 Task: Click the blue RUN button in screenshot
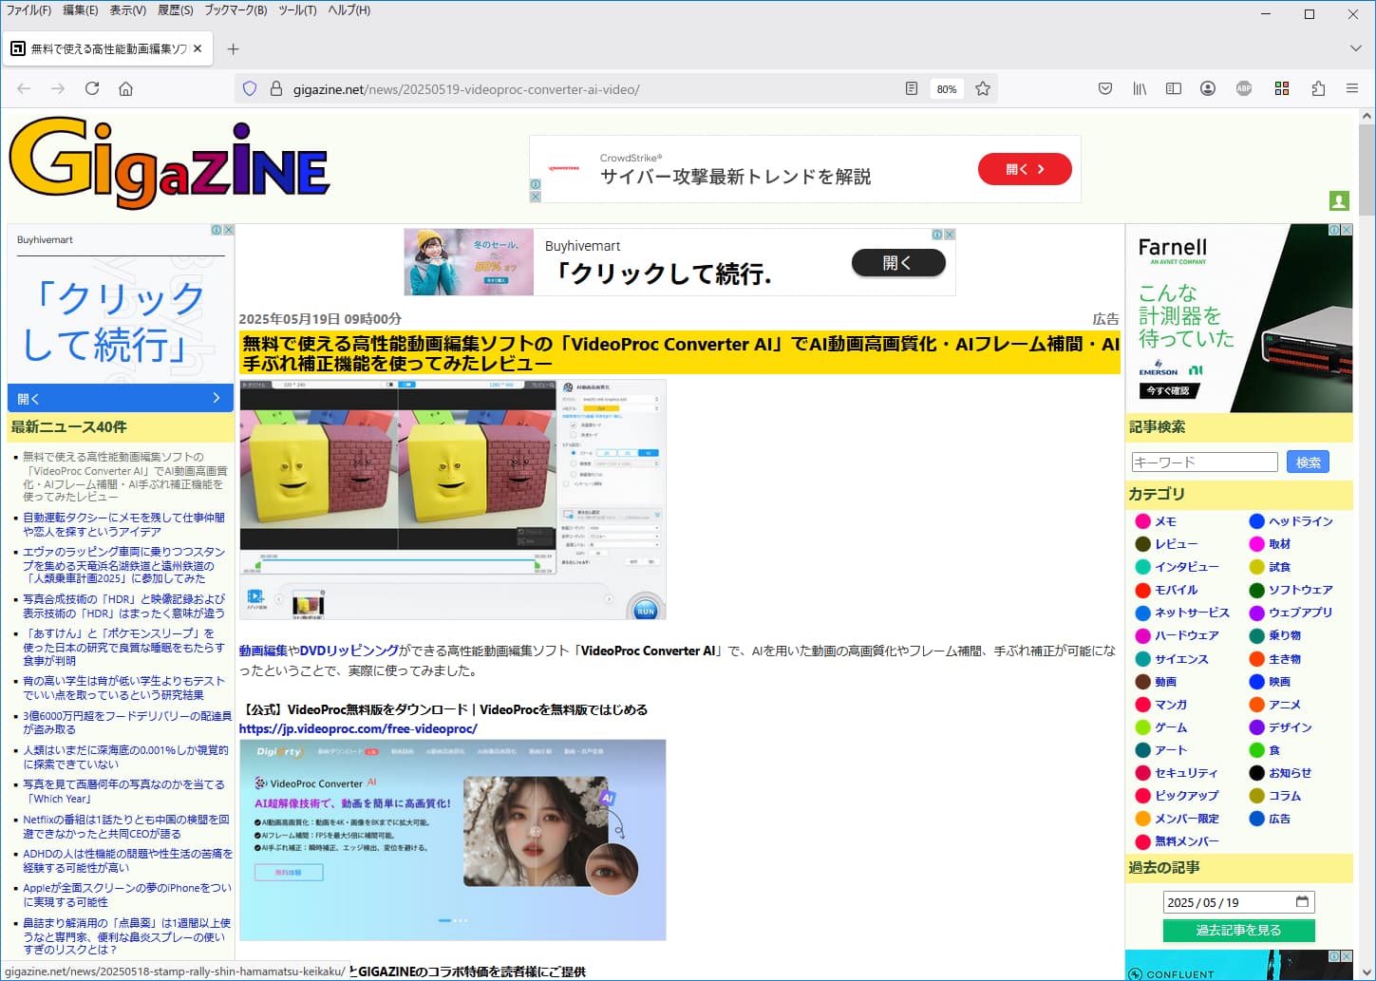[646, 610]
